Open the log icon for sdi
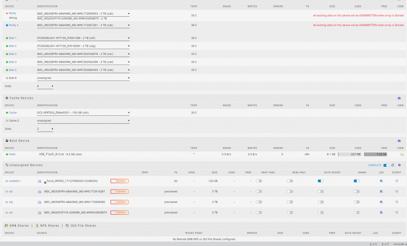Image resolution: width=407 pixels, height=246 pixels. (x=381, y=191)
